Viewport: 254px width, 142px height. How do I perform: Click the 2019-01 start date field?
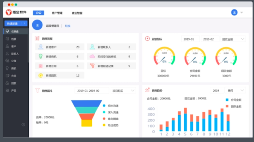pyautogui.click(x=190, y=39)
